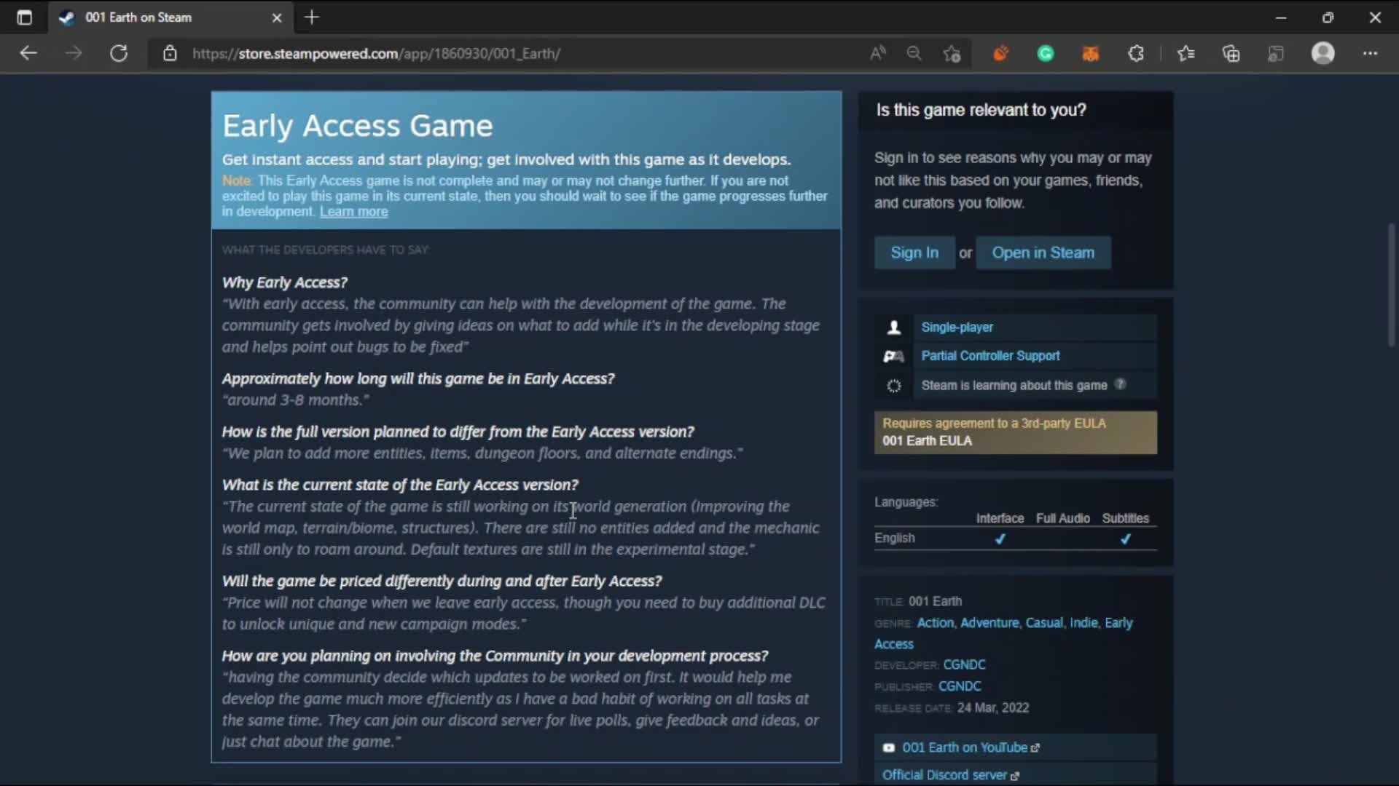
Task: Click the URL address bar
Action: tap(510, 53)
